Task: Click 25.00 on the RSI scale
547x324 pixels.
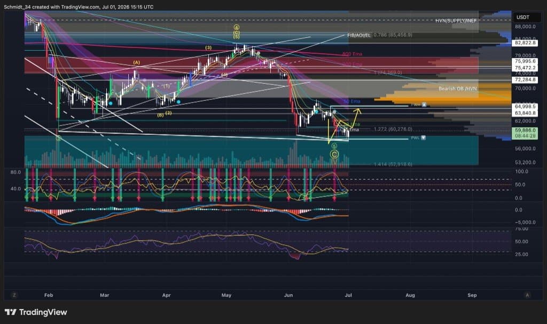Action: [521, 254]
